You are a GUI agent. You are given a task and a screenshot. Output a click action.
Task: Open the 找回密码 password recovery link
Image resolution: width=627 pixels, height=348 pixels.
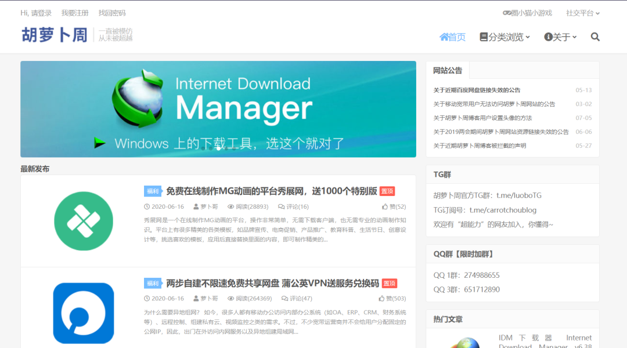click(111, 13)
